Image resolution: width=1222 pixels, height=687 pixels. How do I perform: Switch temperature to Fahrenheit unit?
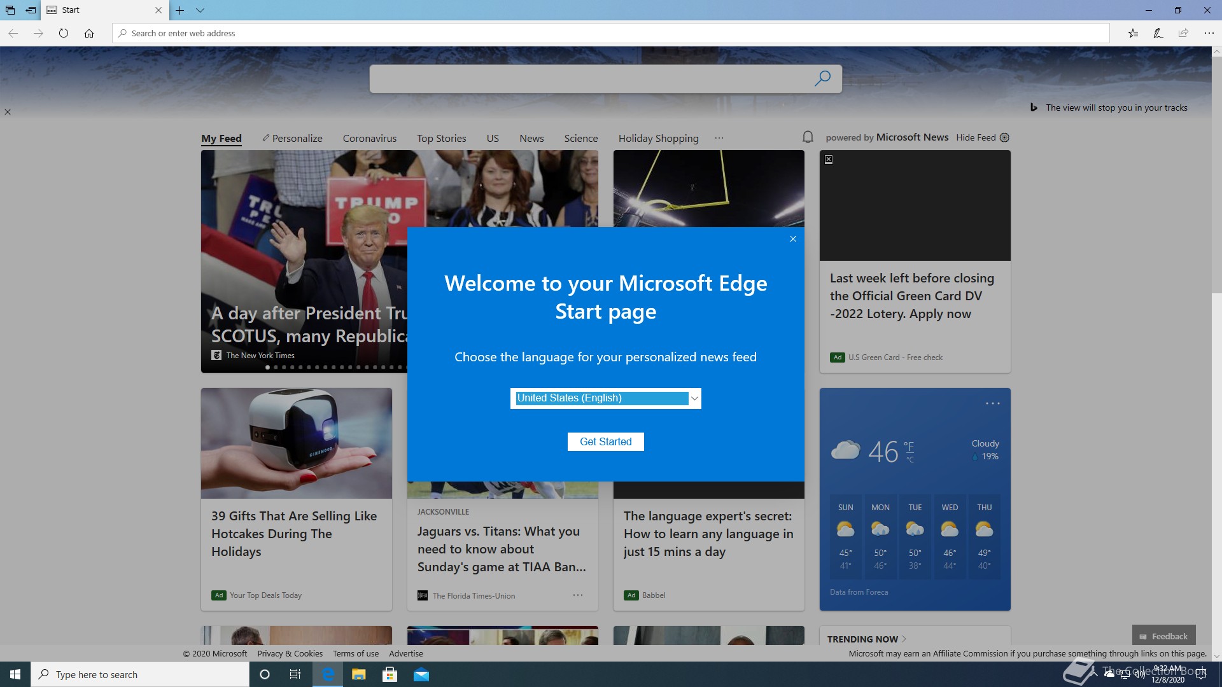(909, 447)
